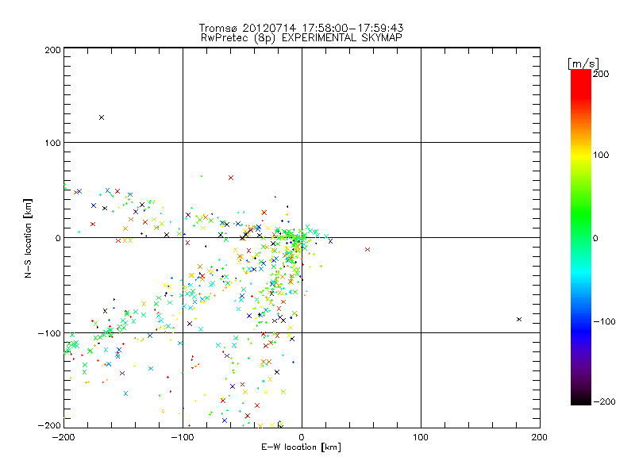
Task: Click the red X marker east of origin
Action: pos(368,249)
